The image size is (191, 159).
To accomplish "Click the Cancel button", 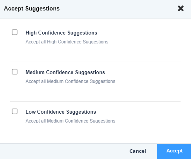I will [x=138, y=151].
